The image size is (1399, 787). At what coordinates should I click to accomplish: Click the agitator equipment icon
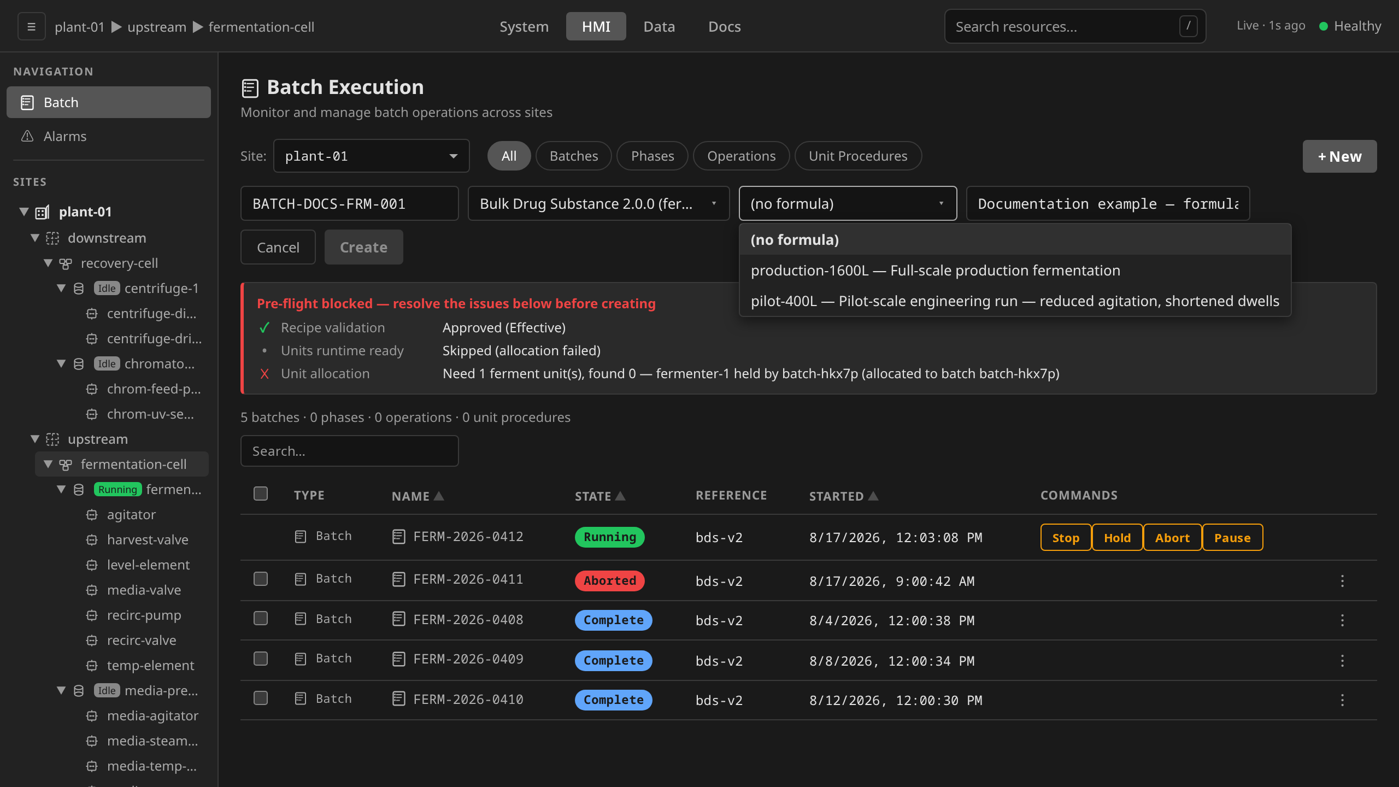(x=92, y=515)
